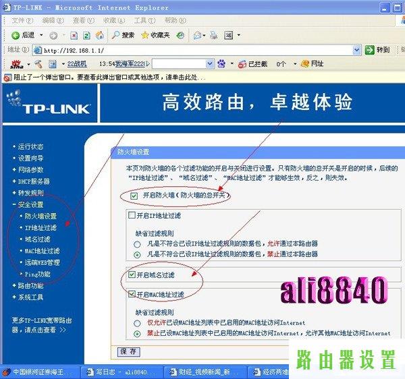The width and height of the screenshot is (405, 379).
Task: Toggle 开启MAC地址过滤 checkbox
Action: (132, 294)
